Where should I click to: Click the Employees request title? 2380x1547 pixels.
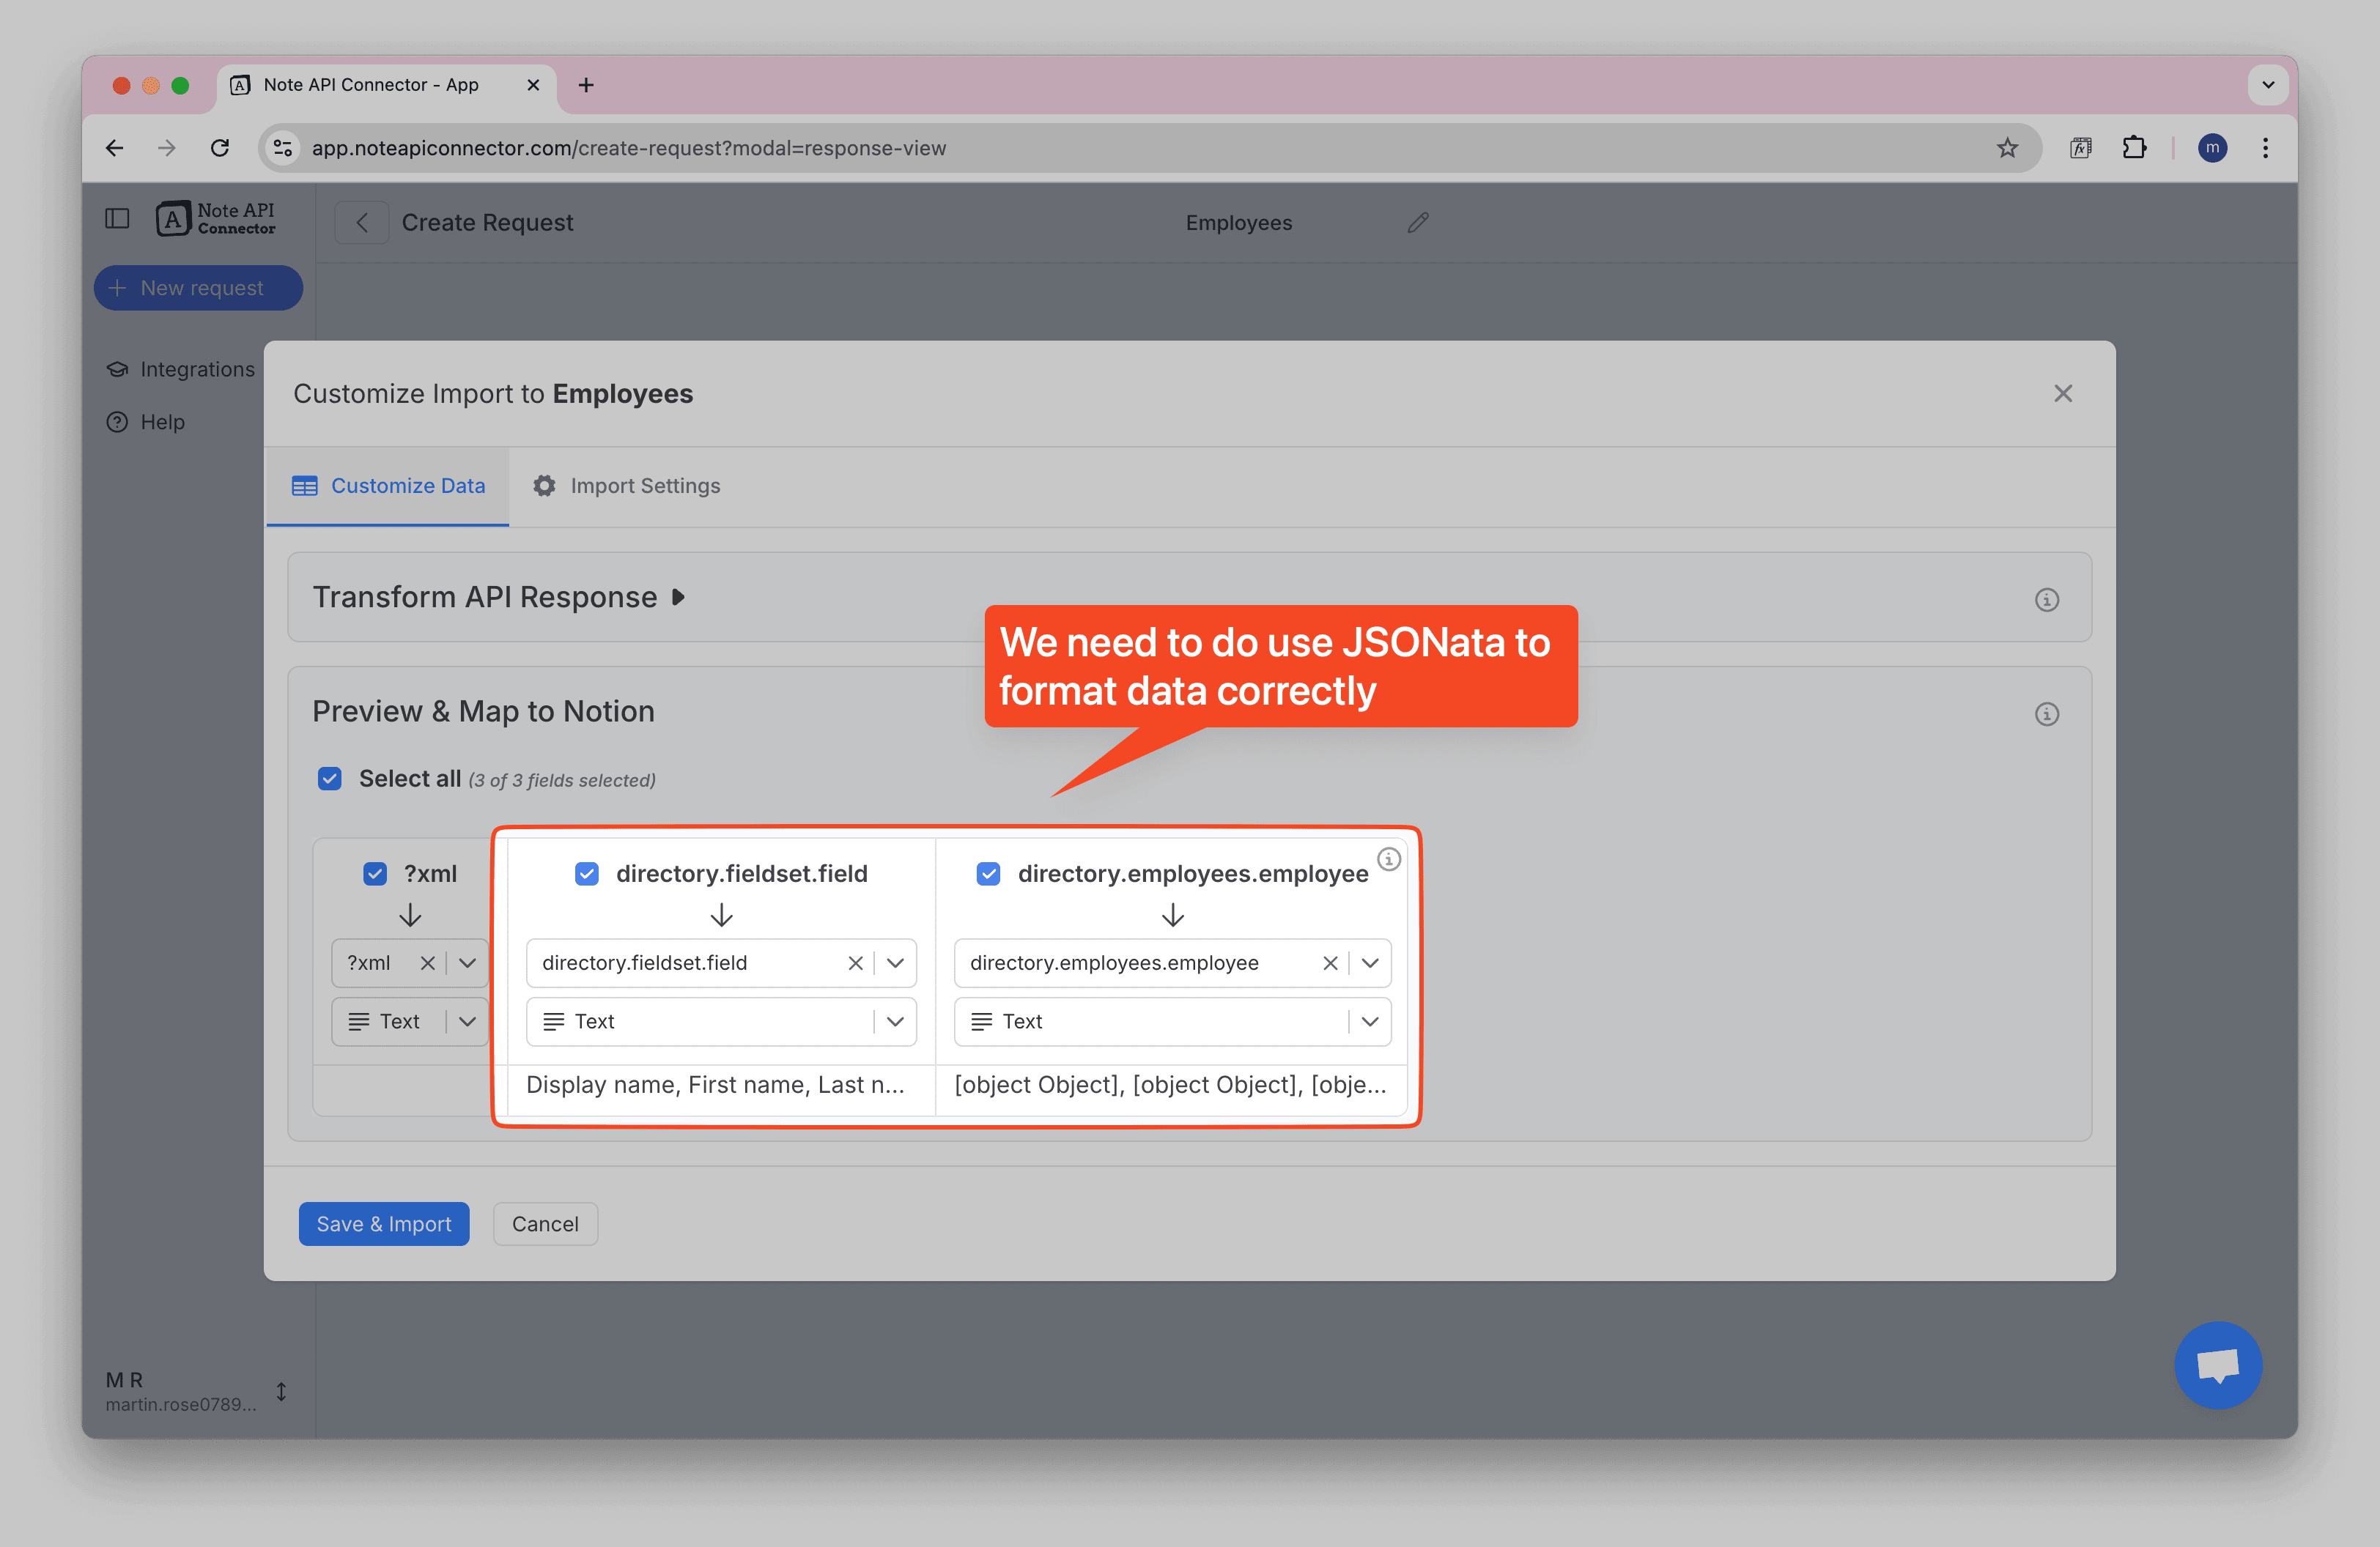[x=1238, y=223]
